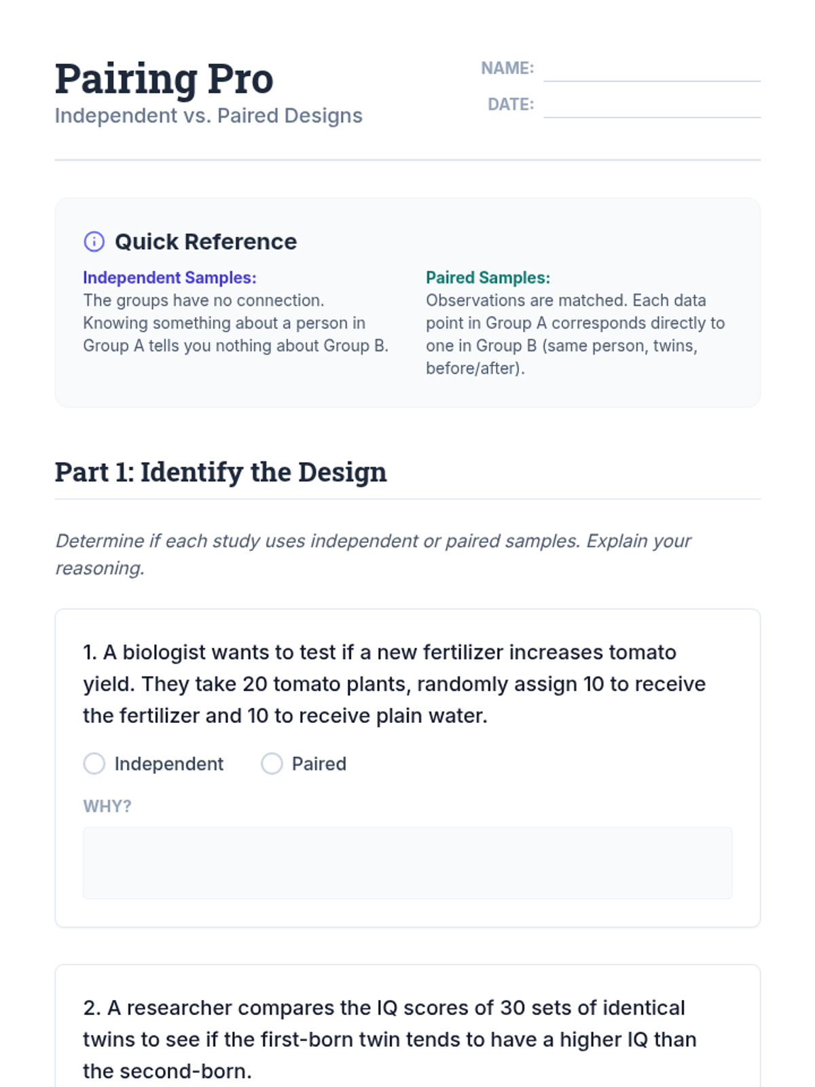Click the WHY? answer box for question 1
815x1087 pixels.
pos(407,863)
